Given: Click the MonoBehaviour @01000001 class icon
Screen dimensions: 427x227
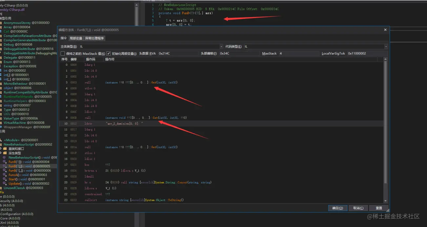Looking at the screenshot, I should point(1,84).
